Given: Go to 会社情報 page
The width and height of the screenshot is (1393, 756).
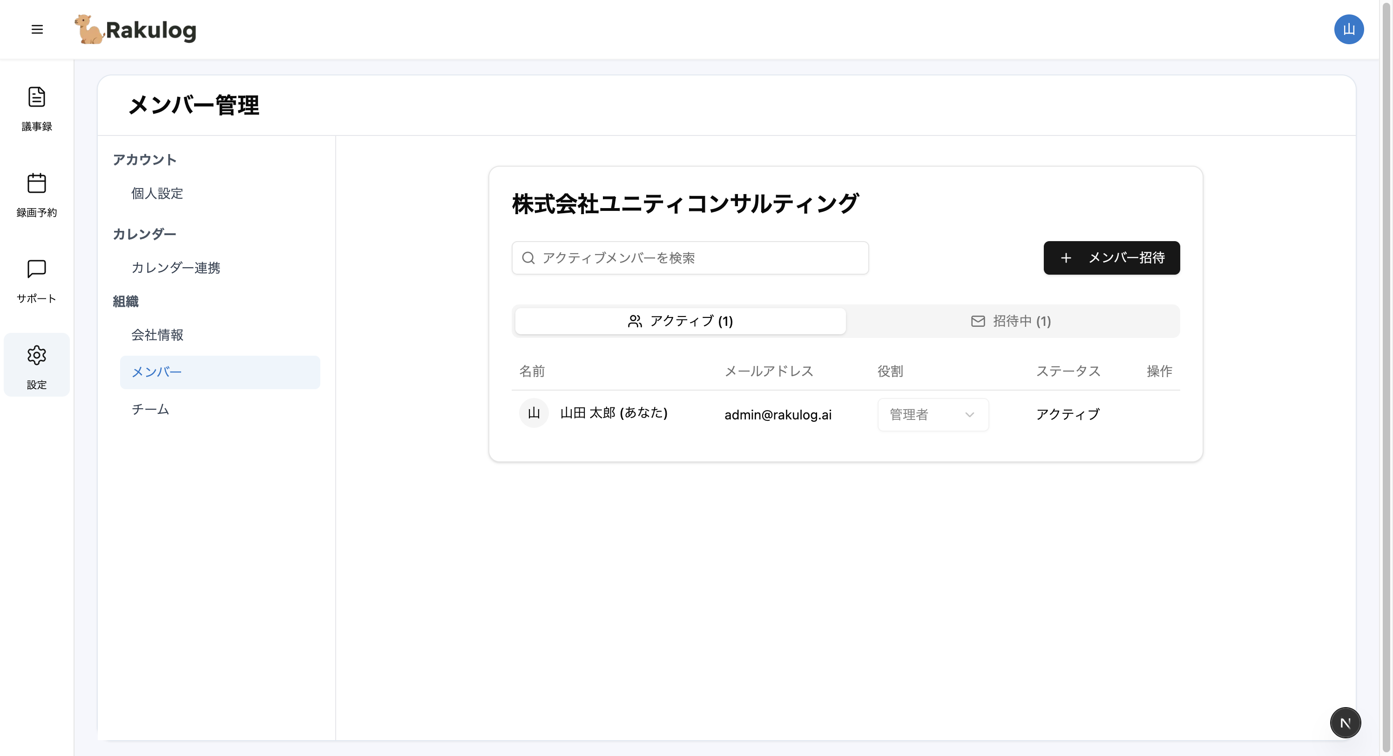Looking at the screenshot, I should (157, 335).
